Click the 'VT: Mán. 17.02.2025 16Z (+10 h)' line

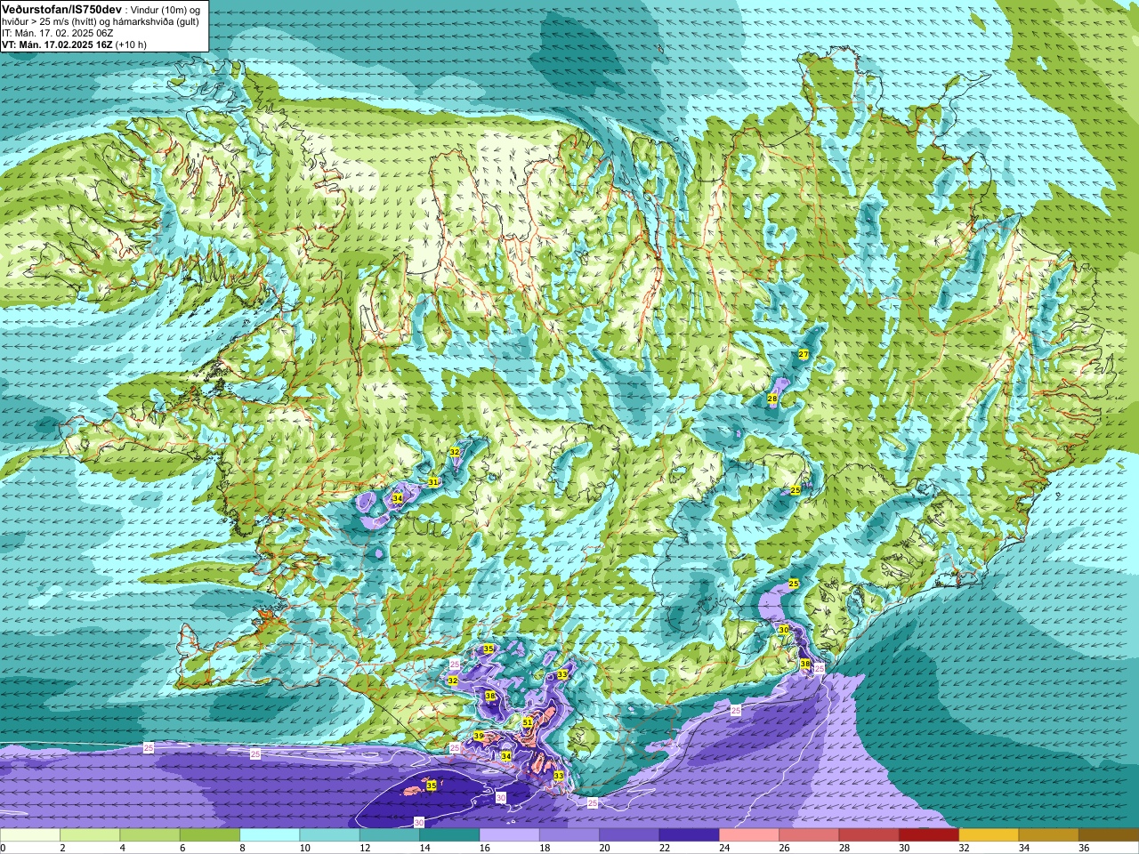click(x=75, y=44)
